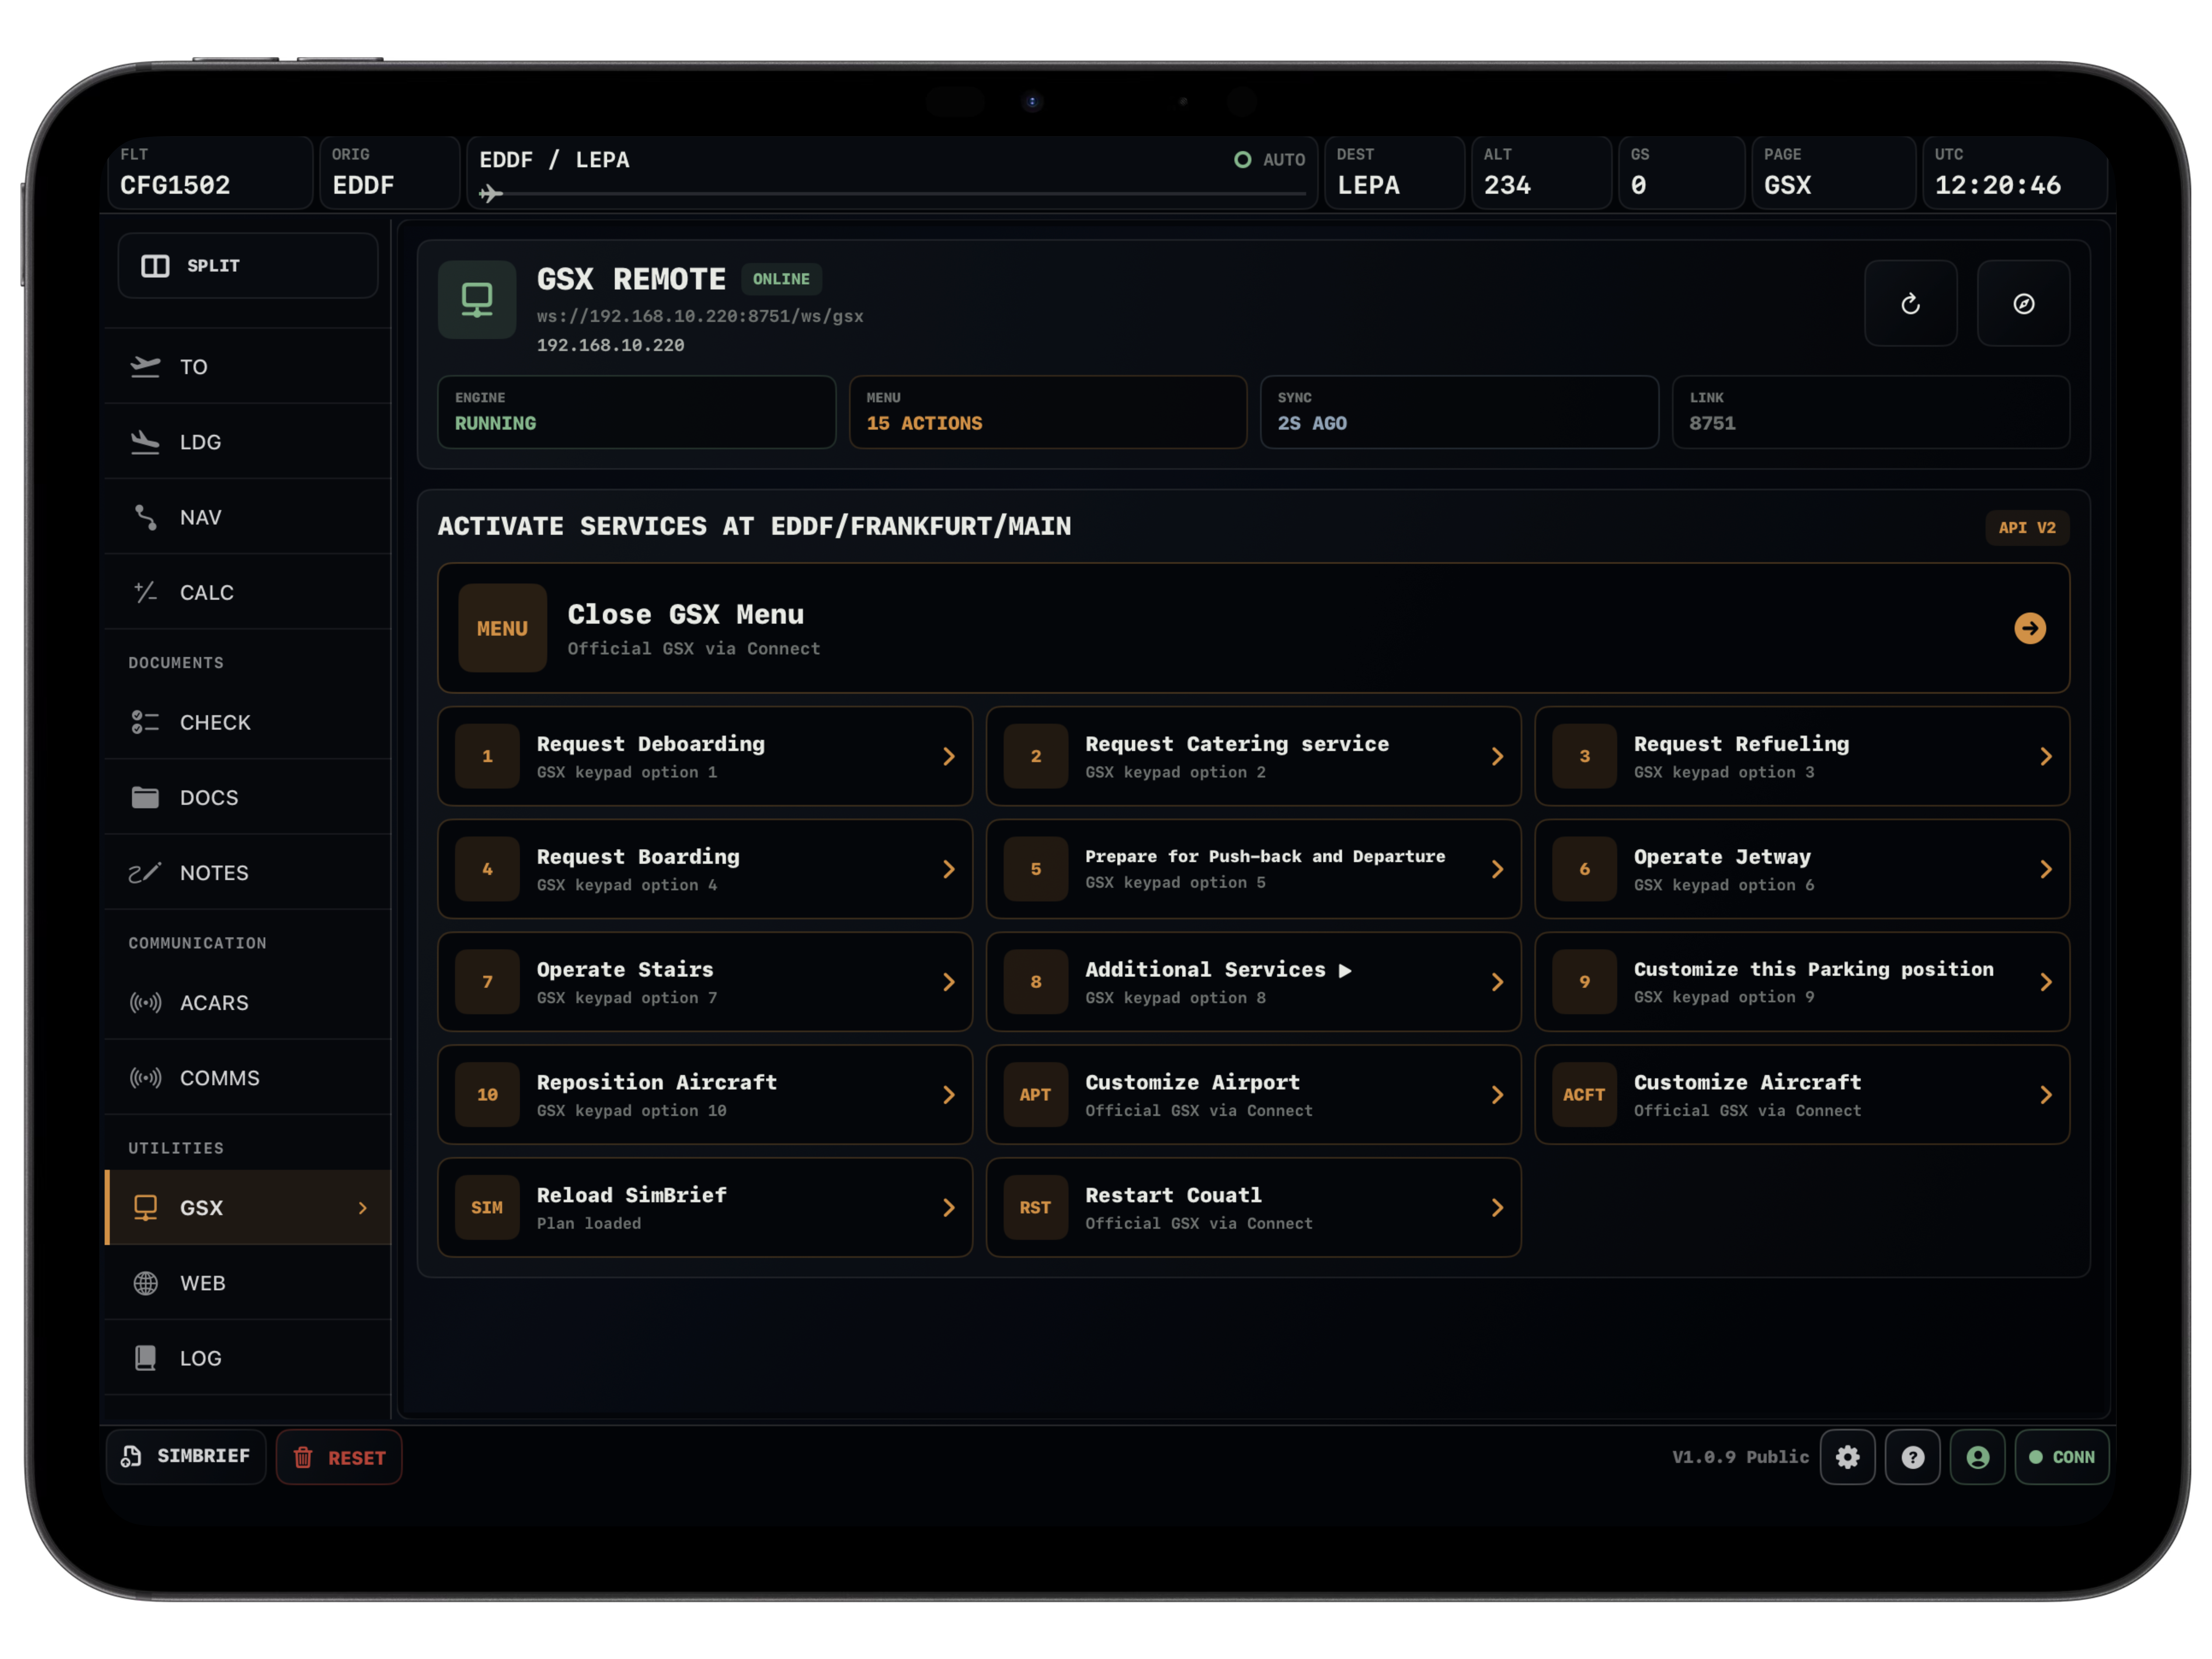Toggle the CONN connection status
Image resolution: width=2212 pixels, height=1659 pixels.
point(2062,1457)
